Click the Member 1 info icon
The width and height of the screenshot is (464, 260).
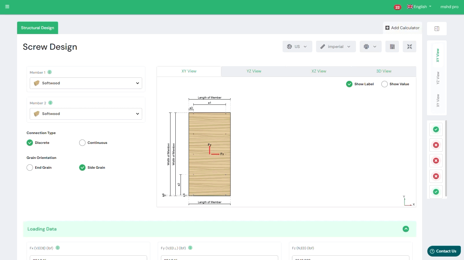(49, 72)
